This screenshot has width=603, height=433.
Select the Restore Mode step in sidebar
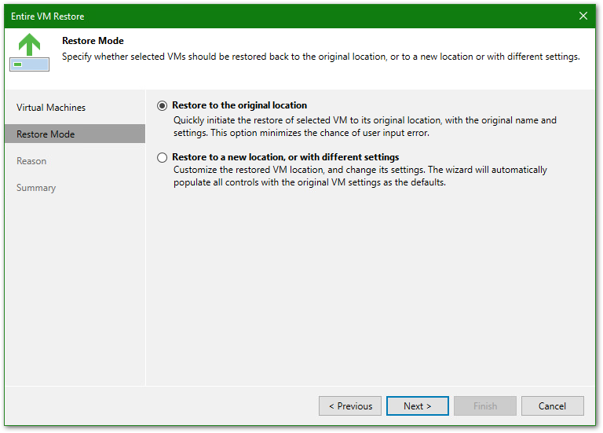pos(46,134)
